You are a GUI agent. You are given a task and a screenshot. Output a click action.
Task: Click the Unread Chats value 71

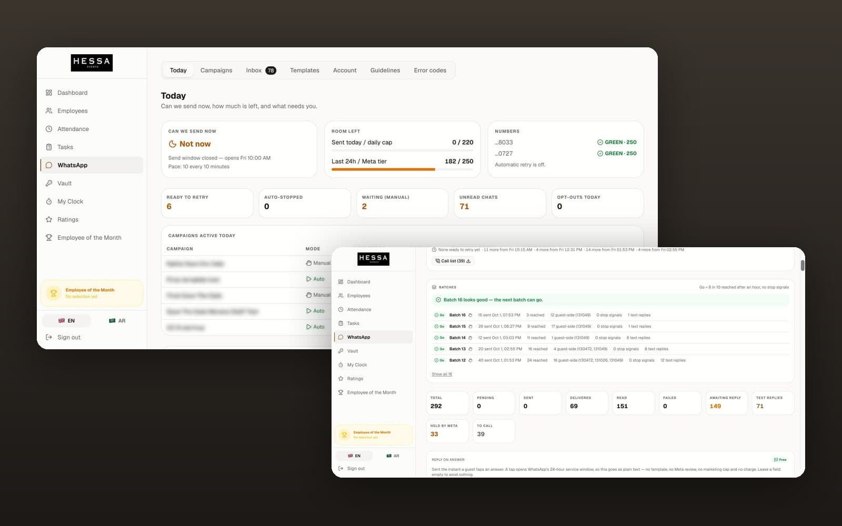pyautogui.click(x=464, y=207)
